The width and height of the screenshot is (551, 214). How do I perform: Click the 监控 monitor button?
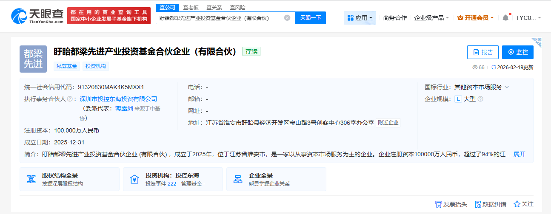click(517, 52)
